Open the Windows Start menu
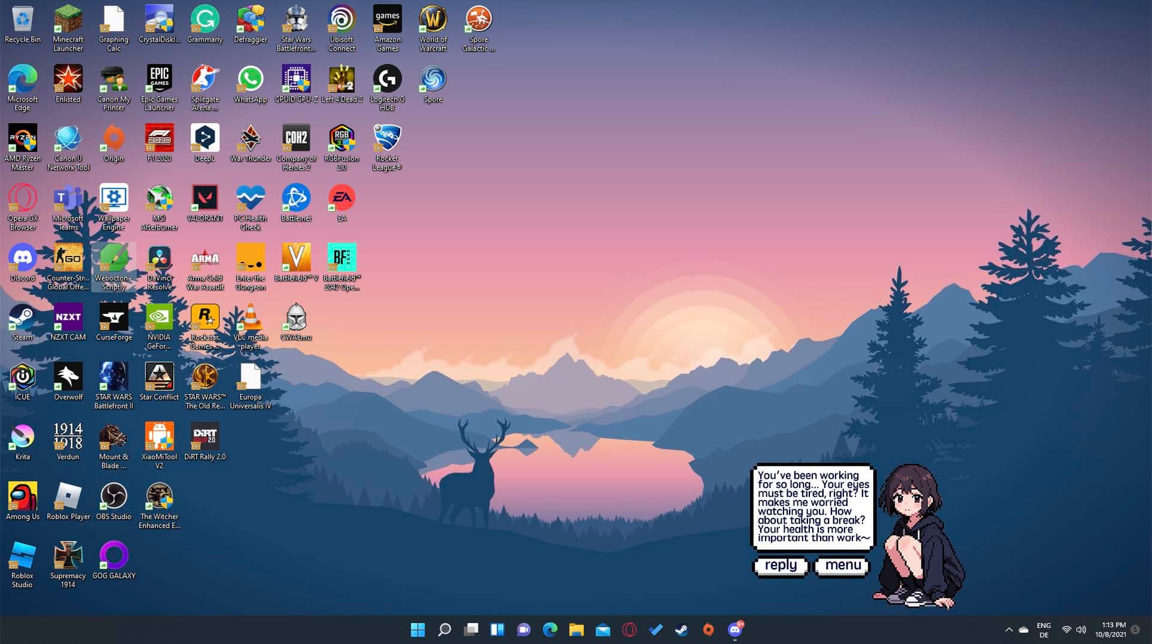 click(418, 630)
